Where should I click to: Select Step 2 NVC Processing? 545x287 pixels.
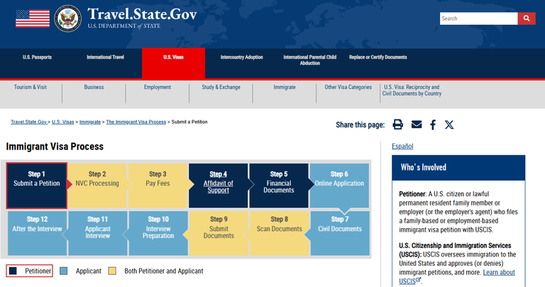97,186
